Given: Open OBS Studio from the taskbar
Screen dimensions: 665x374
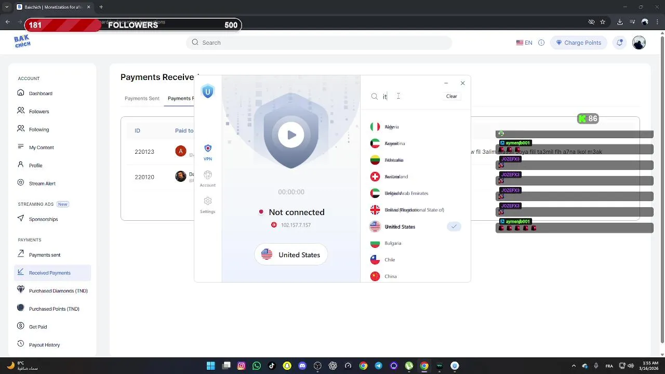Looking at the screenshot, I should pos(317,366).
